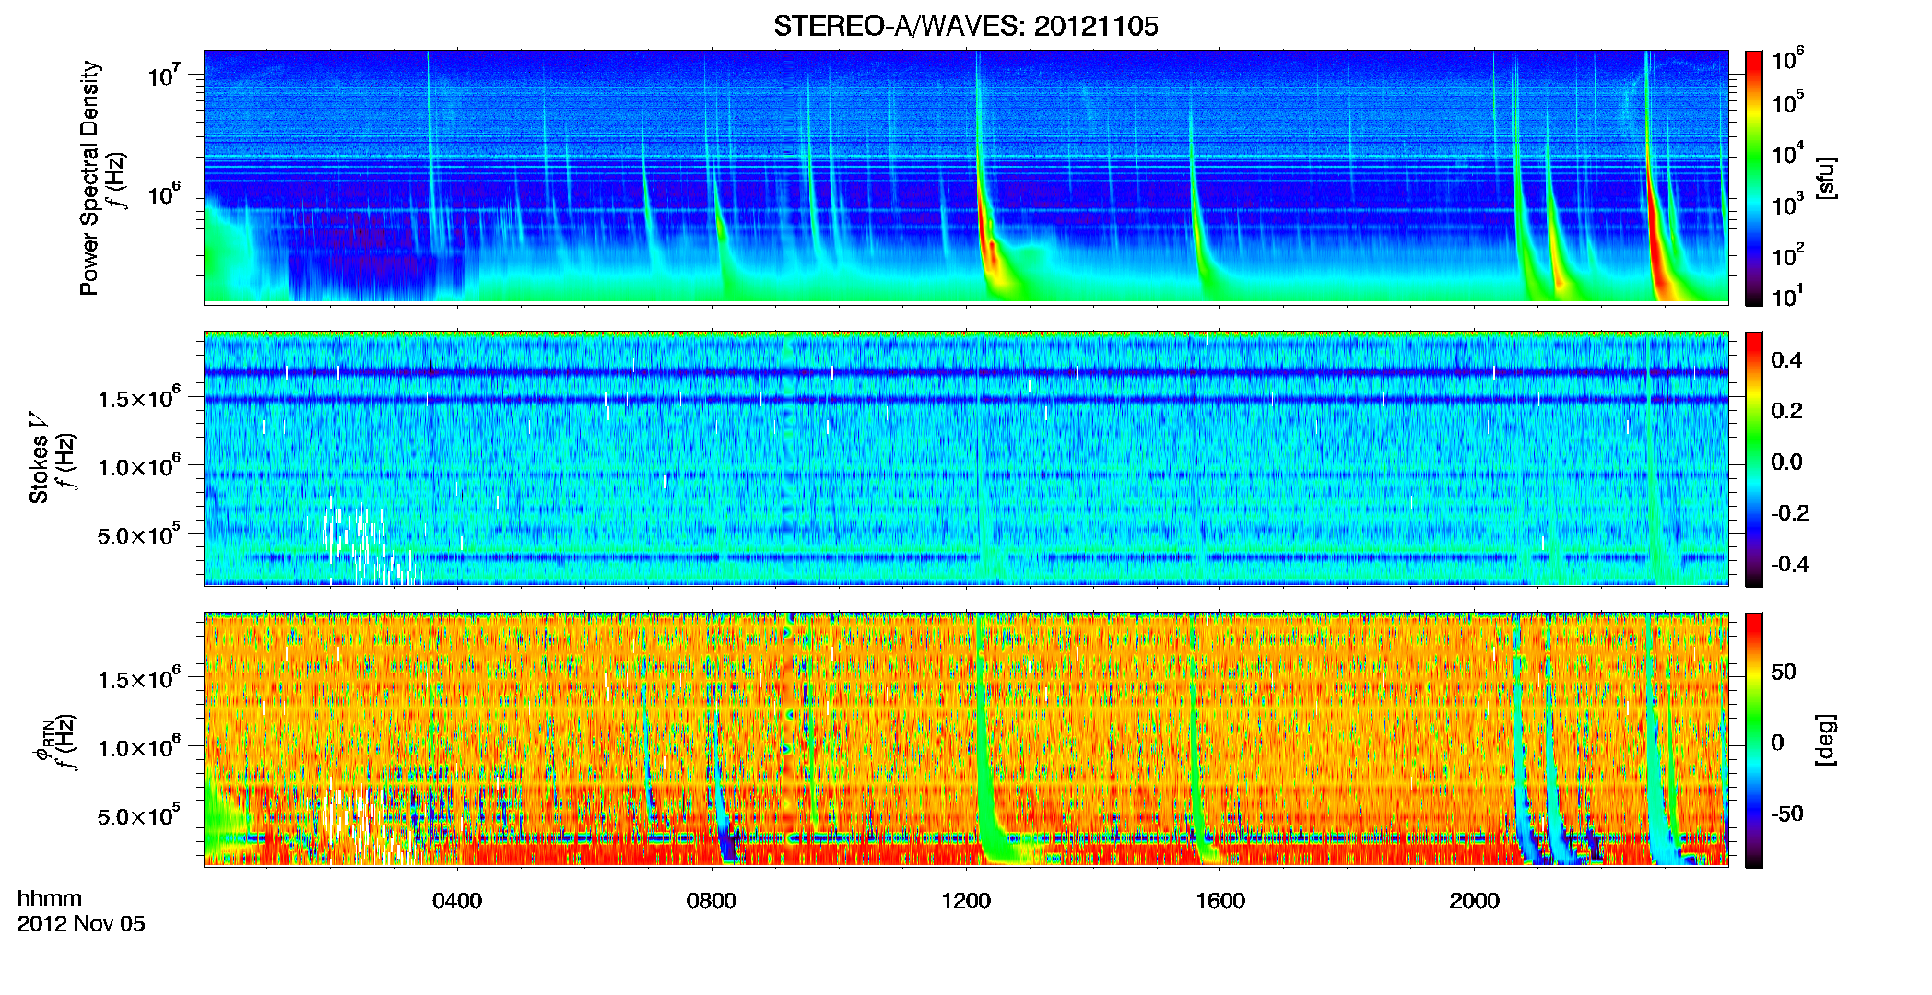Click the 2012 Nov 05 date label
Image resolution: width=1932 pixels, height=995 pixels.
(x=81, y=923)
